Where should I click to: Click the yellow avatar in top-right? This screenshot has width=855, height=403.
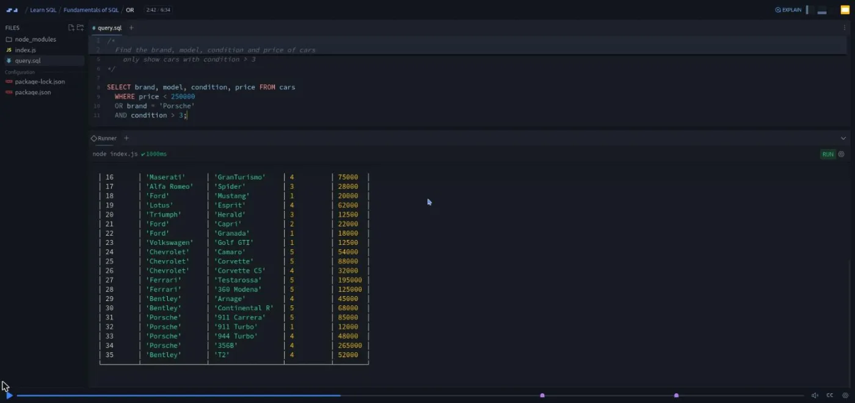point(845,10)
